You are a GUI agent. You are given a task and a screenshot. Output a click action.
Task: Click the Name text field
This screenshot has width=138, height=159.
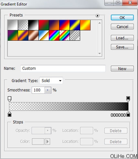click(63, 69)
